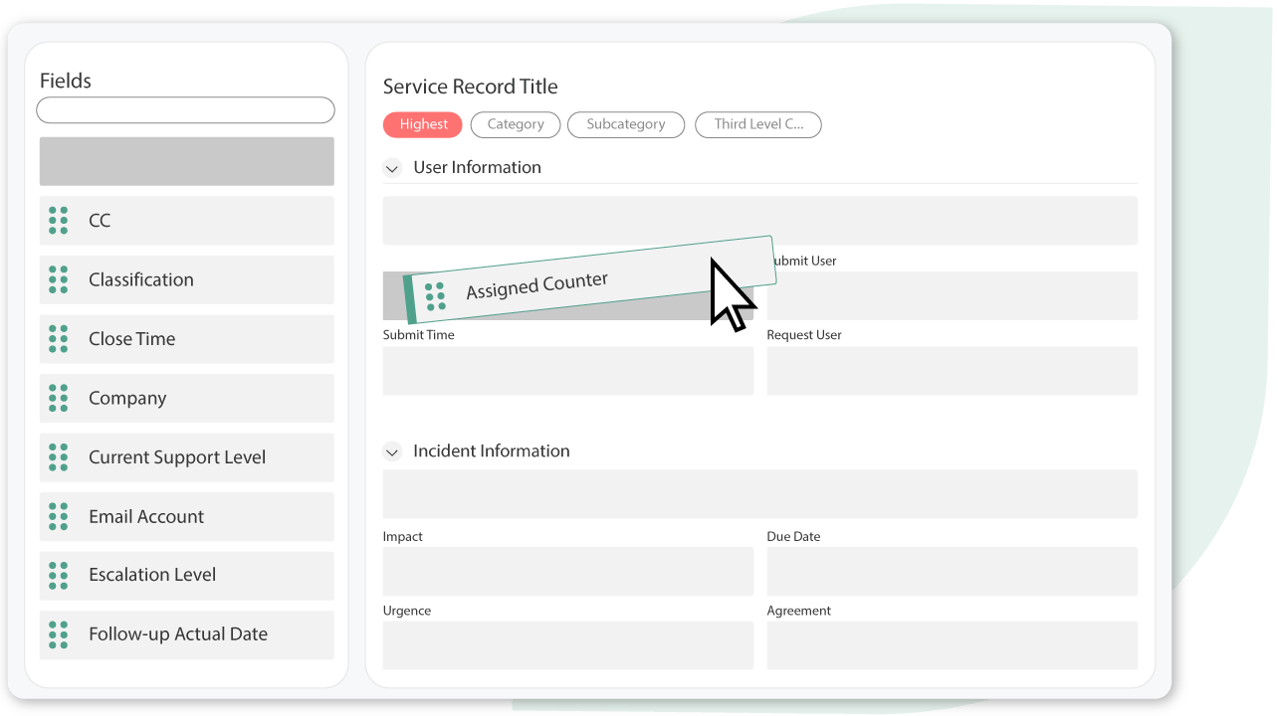Select the Close Time field label
The height and width of the screenshot is (716, 1278).
pyautogui.click(x=132, y=339)
